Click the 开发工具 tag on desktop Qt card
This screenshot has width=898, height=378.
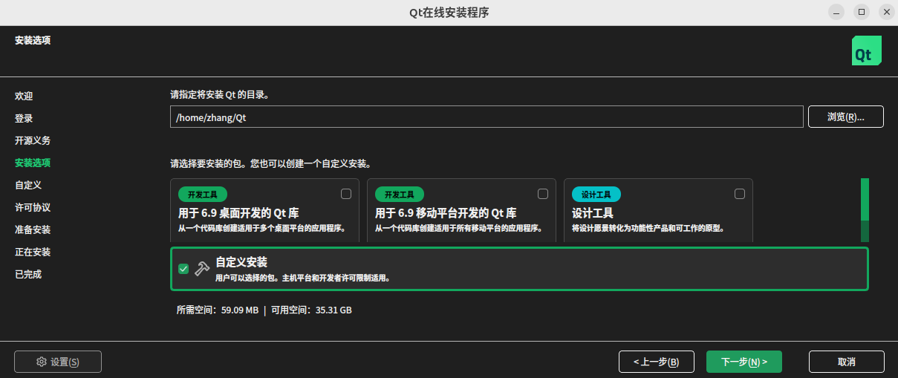tap(203, 195)
